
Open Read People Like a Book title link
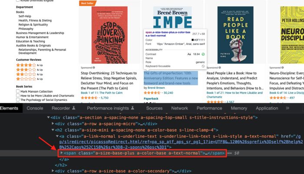click(235, 81)
